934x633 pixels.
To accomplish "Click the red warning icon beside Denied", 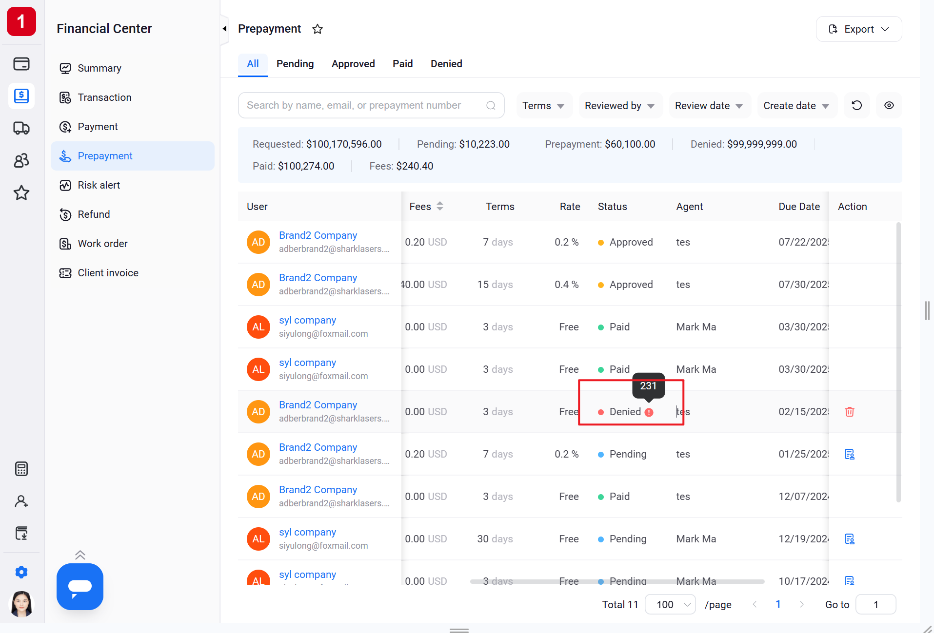I will point(649,412).
